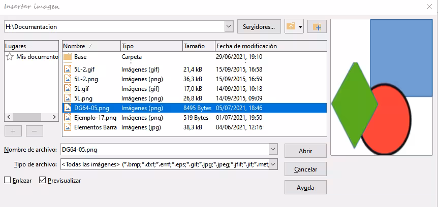
Task: Select the file name 5L.gif
Action: (x=82, y=89)
